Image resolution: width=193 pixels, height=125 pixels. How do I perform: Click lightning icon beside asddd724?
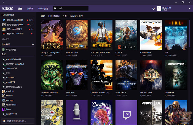point(4,82)
